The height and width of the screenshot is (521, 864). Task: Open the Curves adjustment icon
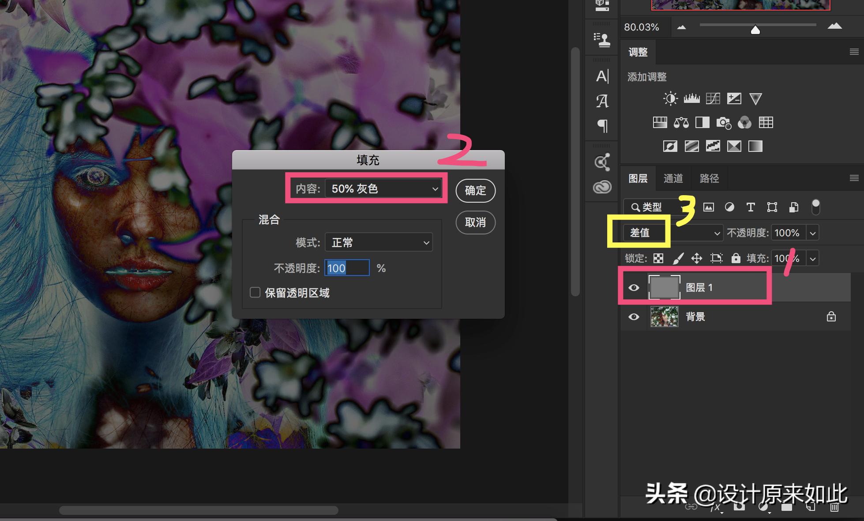[713, 98]
